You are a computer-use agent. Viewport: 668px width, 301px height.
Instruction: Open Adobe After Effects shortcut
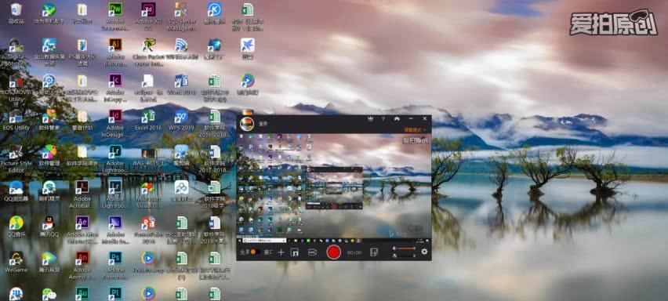coord(82,230)
